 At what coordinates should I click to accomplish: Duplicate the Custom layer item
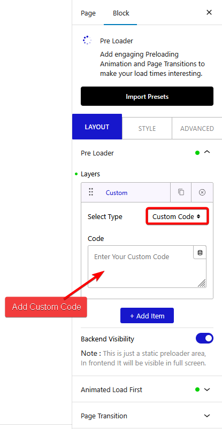pyautogui.click(x=181, y=192)
